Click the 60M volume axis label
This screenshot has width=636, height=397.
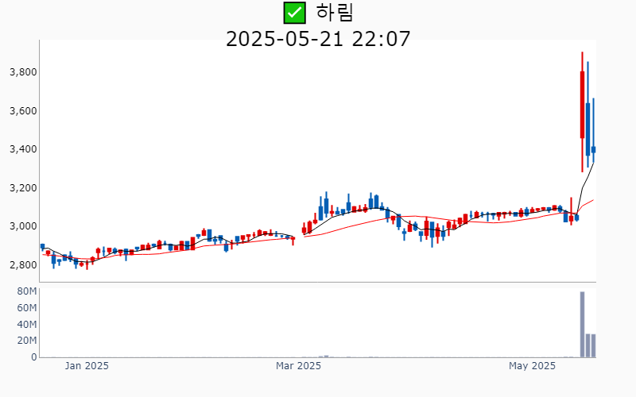click(27, 308)
